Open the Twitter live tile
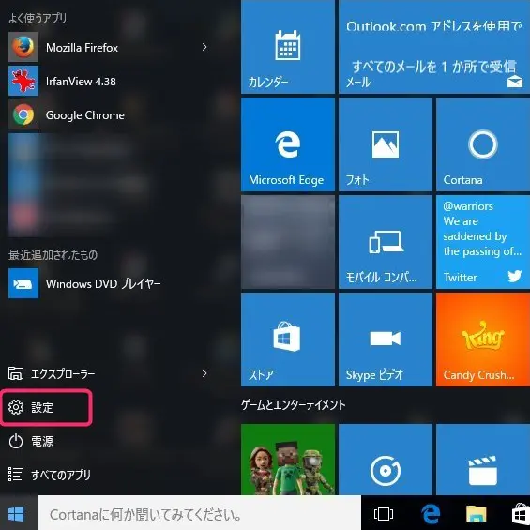This screenshot has height=530, width=530. coord(483,242)
